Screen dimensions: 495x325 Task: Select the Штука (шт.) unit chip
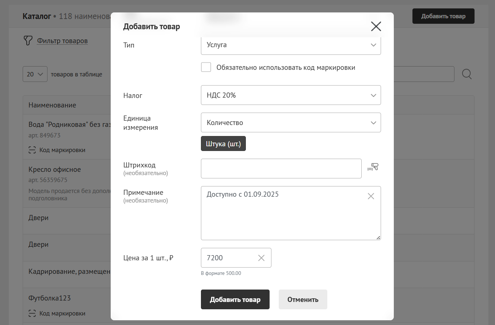pos(223,144)
